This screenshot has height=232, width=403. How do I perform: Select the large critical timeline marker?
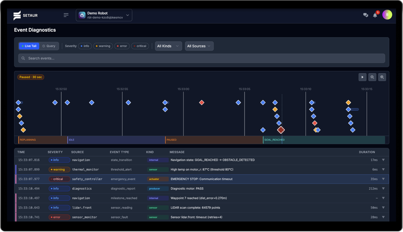pos(281,130)
